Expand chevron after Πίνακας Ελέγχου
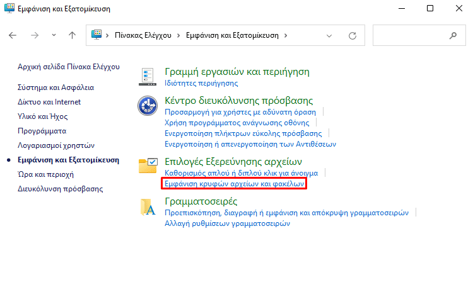Image resolution: width=473 pixels, height=304 pixels. click(178, 35)
